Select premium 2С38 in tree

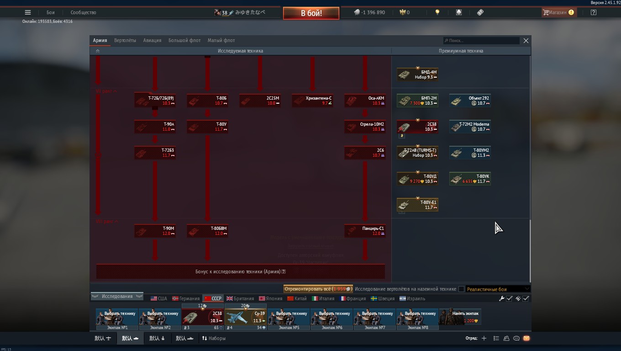click(x=417, y=127)
